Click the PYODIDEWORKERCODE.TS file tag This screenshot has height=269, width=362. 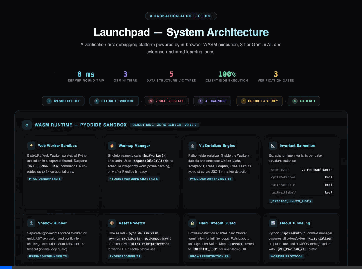pos(211,179)
